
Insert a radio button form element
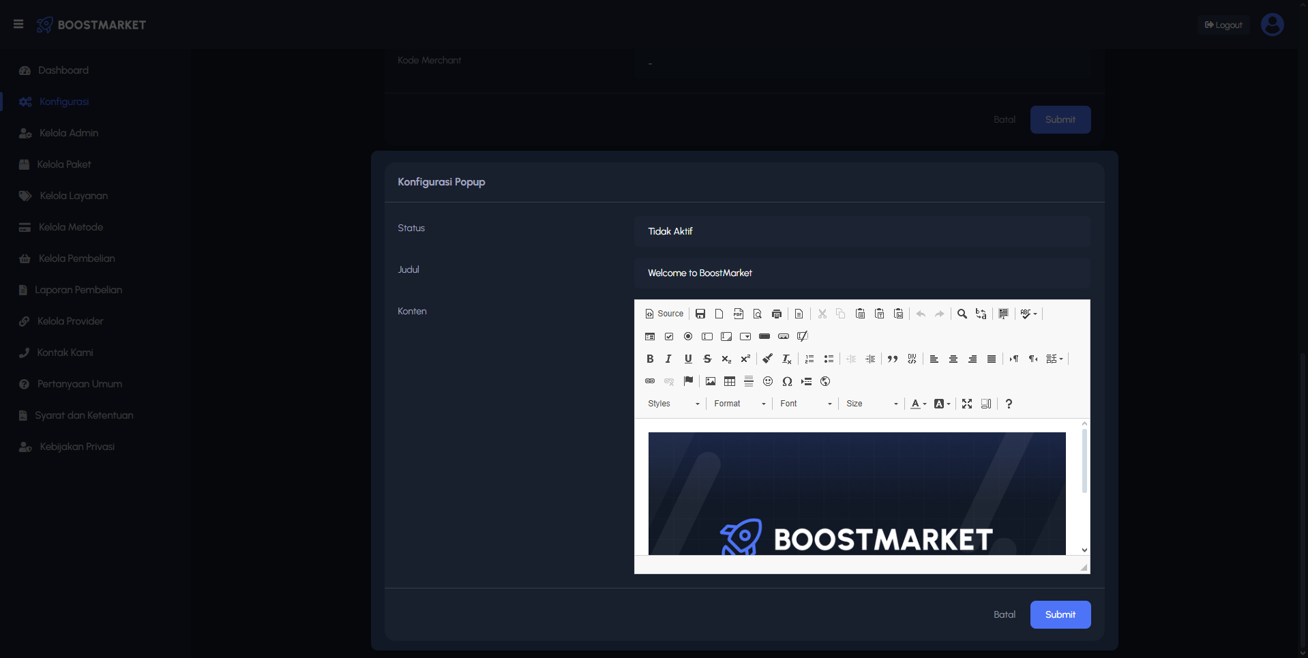[x=687, y=336]
